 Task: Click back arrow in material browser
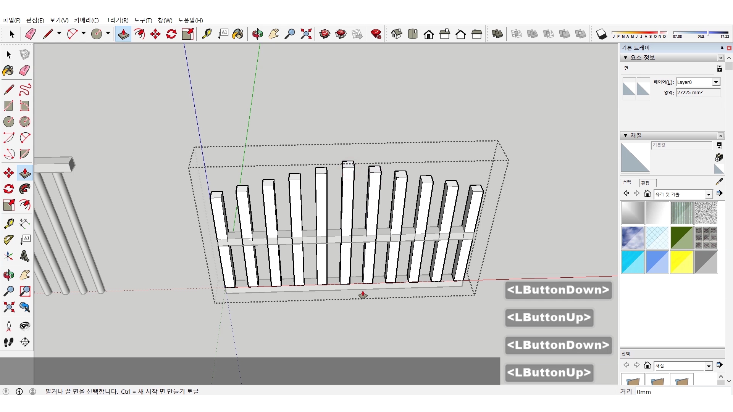click(x=626, y=194)
